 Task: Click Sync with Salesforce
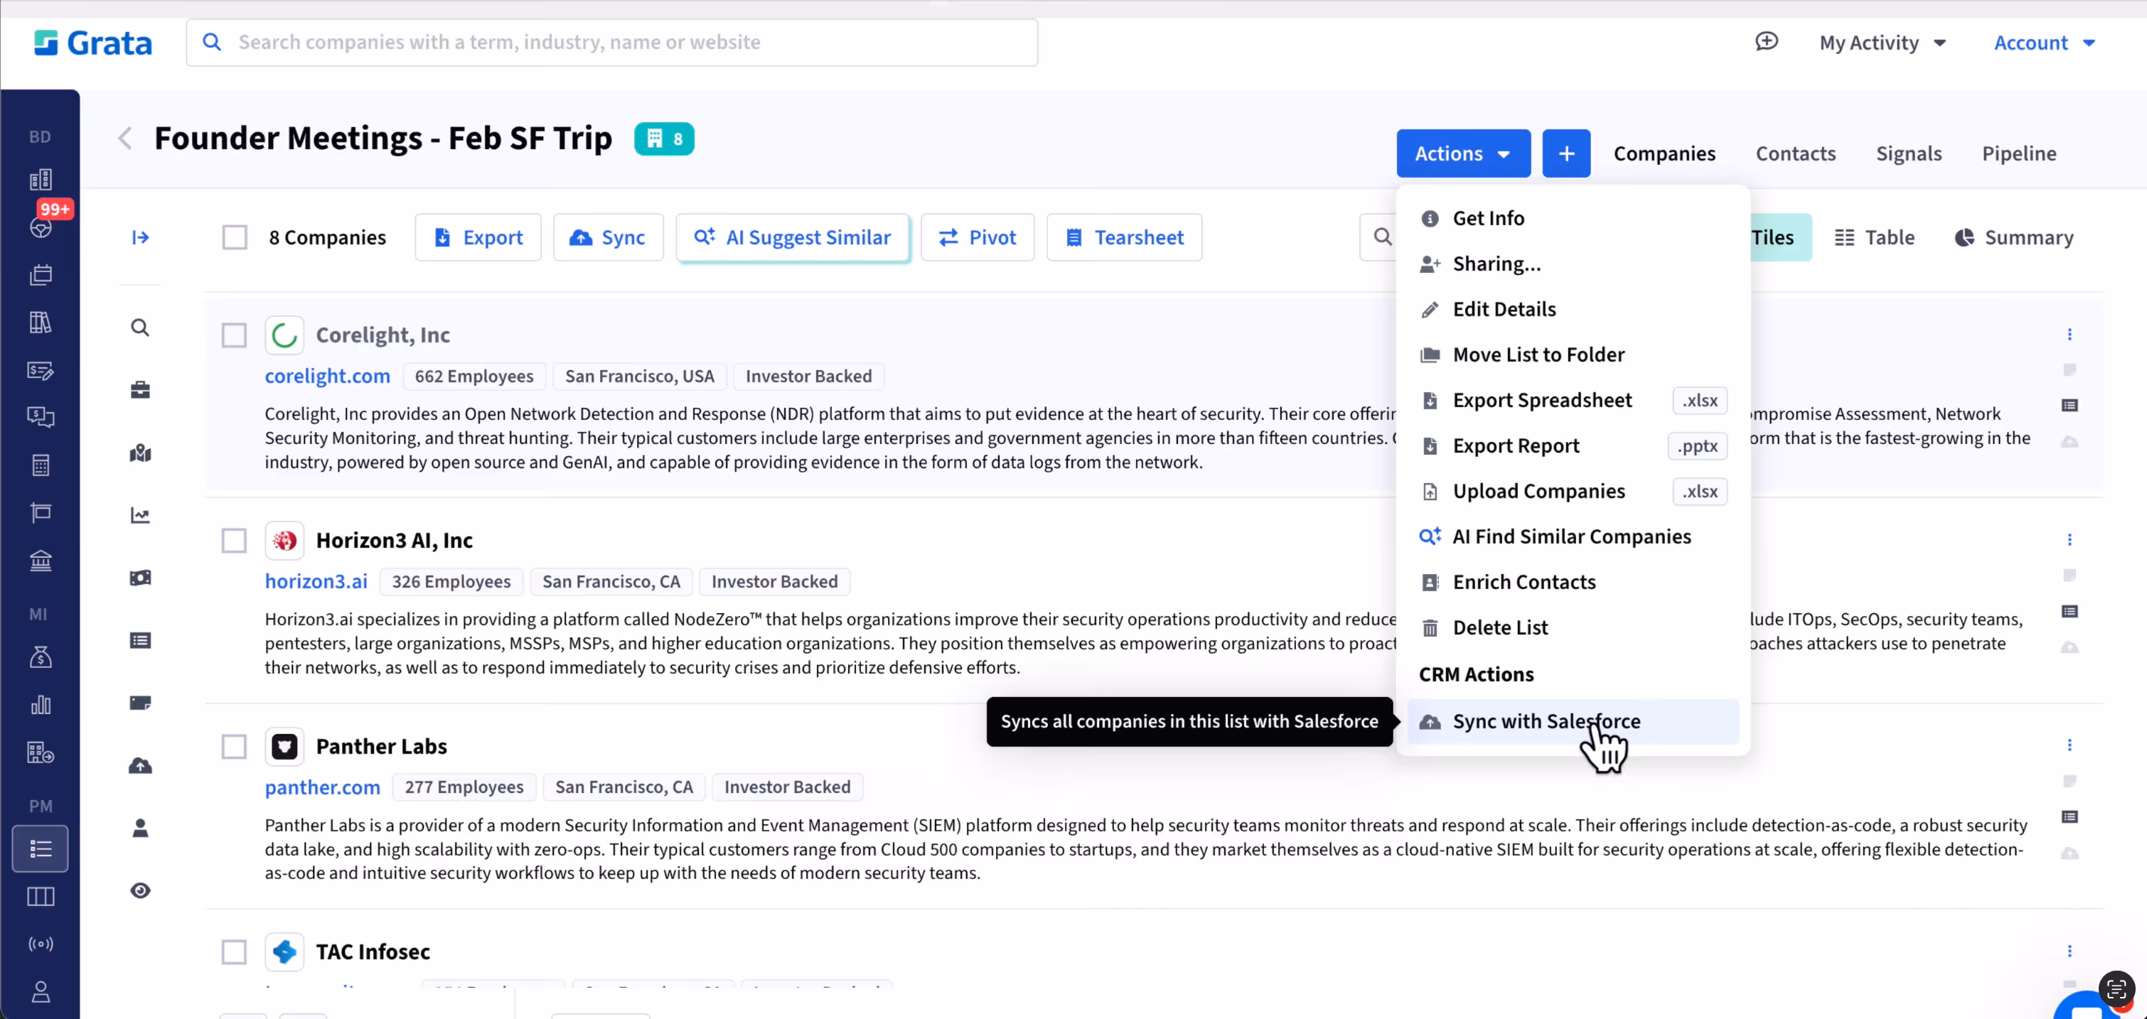tap(1573, 721)
